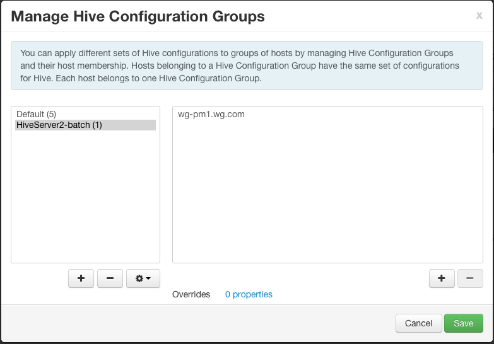Click the Cancel button
This screenshot has height=344, width=494.
tap(419, 323)
